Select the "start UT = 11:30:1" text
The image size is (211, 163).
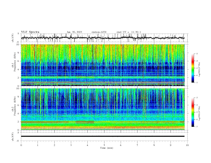(x=129, y=32)
